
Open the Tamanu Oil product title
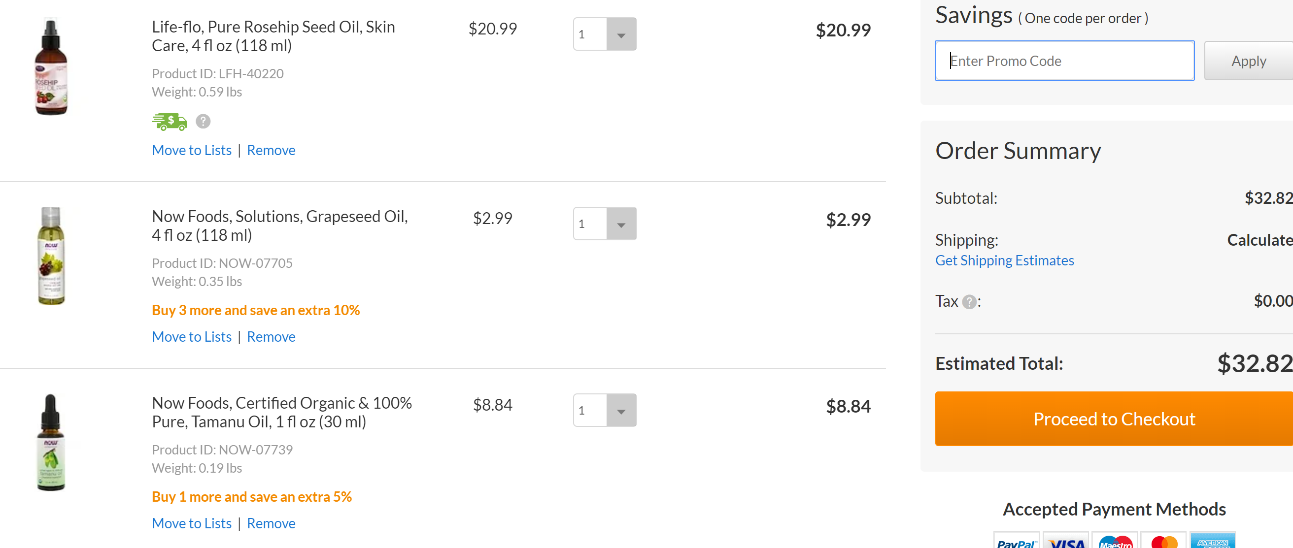coord(281,412)
